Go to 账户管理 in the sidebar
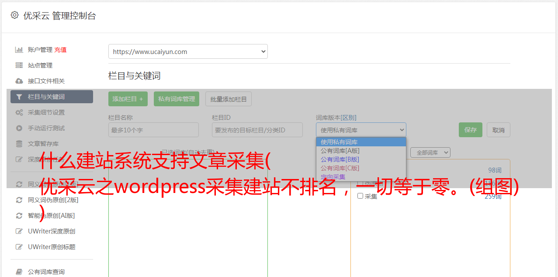 click(x=40, y=50)
